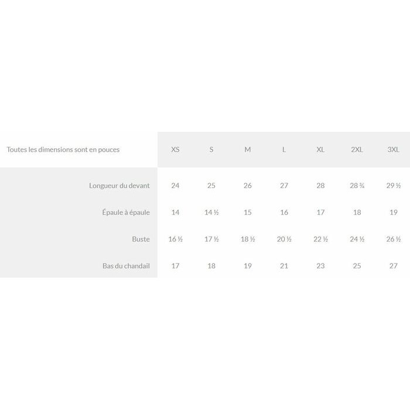Click the 2XL size header
This screenshot has height=410, width=410.
point(357,149)
